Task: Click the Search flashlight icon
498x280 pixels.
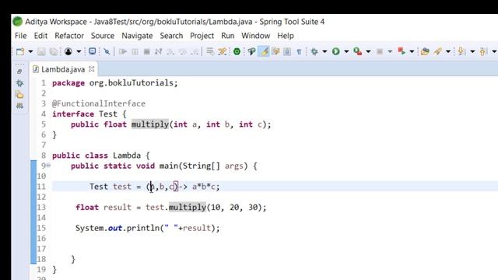Action: pyautogui.click(x=437, y=51)
